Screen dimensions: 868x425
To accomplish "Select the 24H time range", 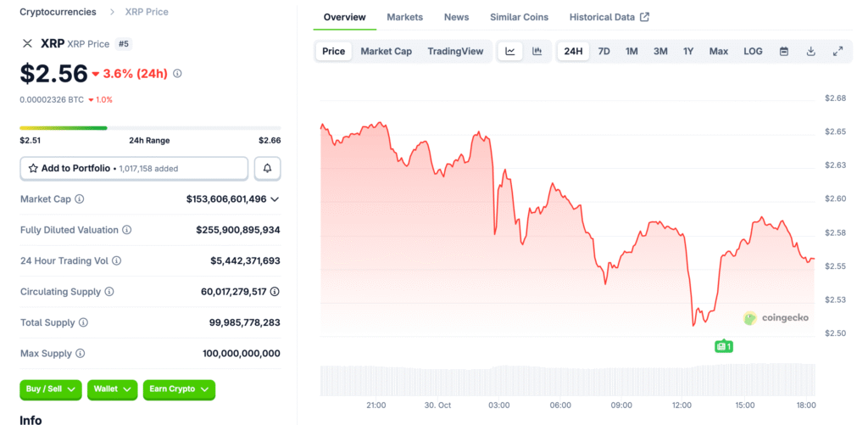I will coord(573,51).
